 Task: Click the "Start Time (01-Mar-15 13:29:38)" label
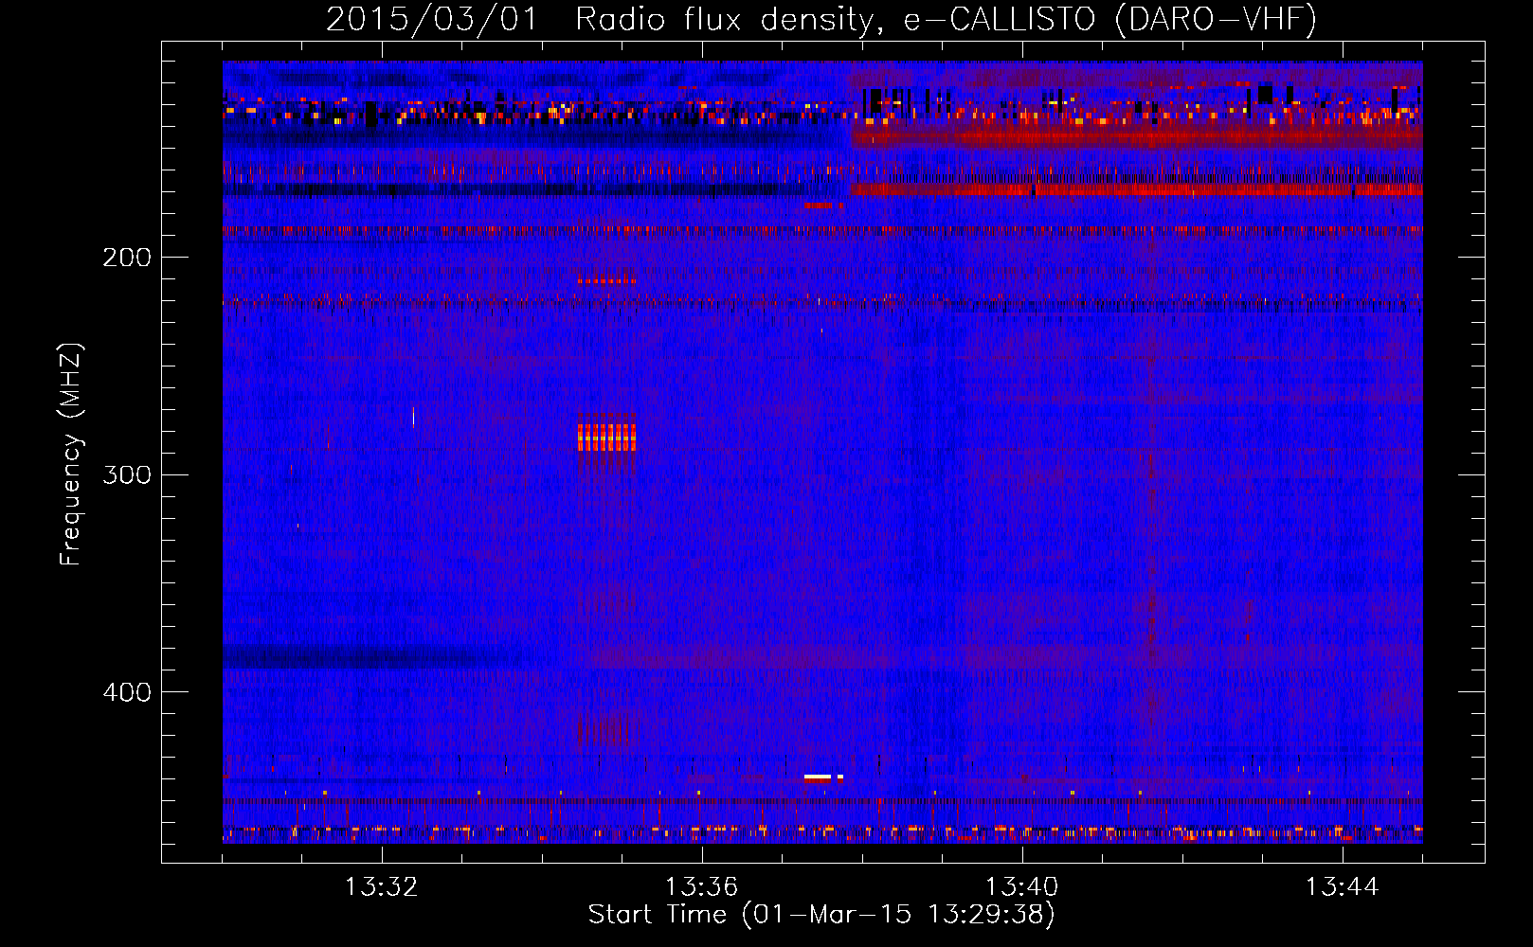pos(821,915)
